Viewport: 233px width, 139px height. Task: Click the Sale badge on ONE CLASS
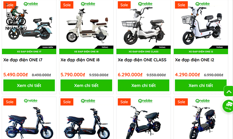pos(124,5)
